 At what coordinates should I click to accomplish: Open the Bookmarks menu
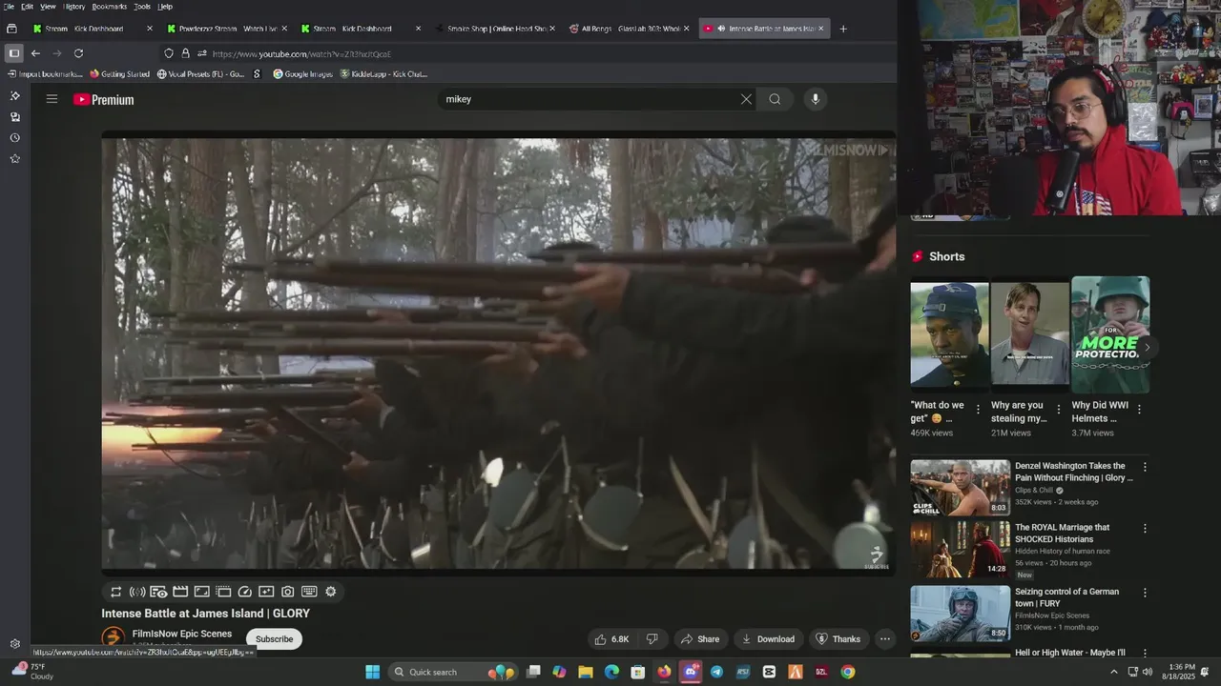(x=109, y=7)
